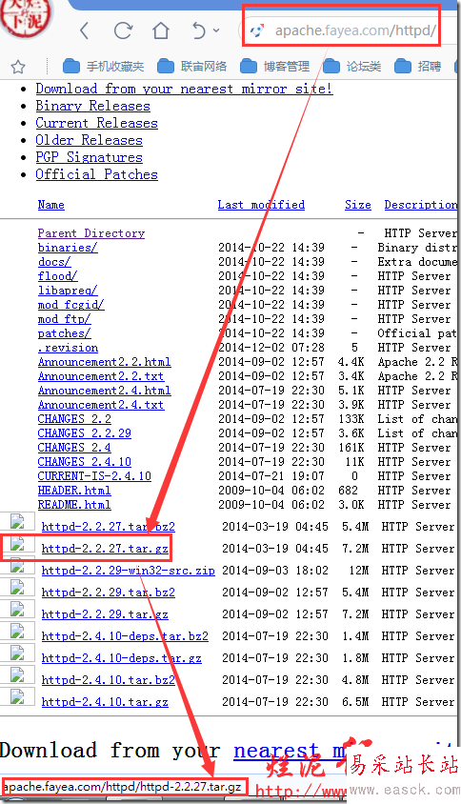The width and height of the screenshot is (461, 804).
Task: Open the CHANGES_2.4 file
Action: pos(74,448)
